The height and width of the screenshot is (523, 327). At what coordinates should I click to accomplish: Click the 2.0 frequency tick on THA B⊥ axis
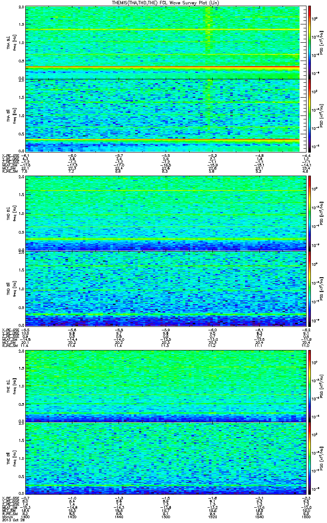pyautogui.click(x=22, y=8)
